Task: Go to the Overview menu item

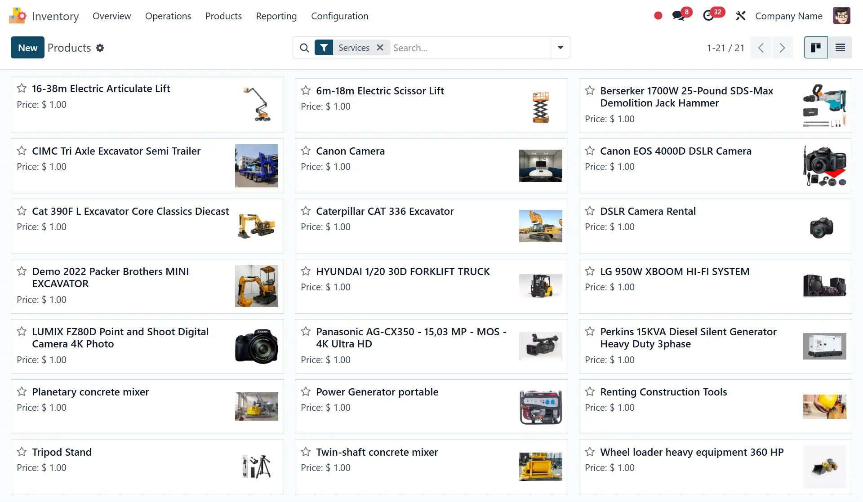Action: [111, 16]
